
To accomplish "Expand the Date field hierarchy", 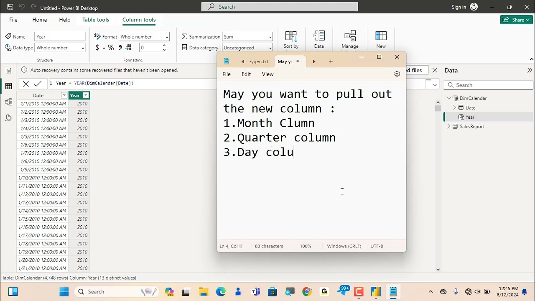I will 455,107.
